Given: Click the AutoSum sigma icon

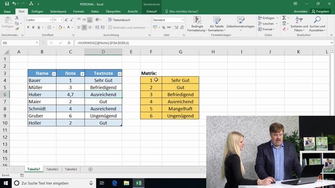Looking at the screenshot, I should pyautogui.click(x=284, y=18).
